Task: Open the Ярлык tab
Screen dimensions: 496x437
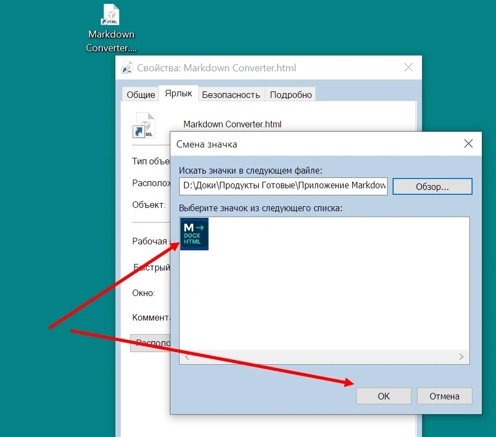Action: [x=179, y=94]
